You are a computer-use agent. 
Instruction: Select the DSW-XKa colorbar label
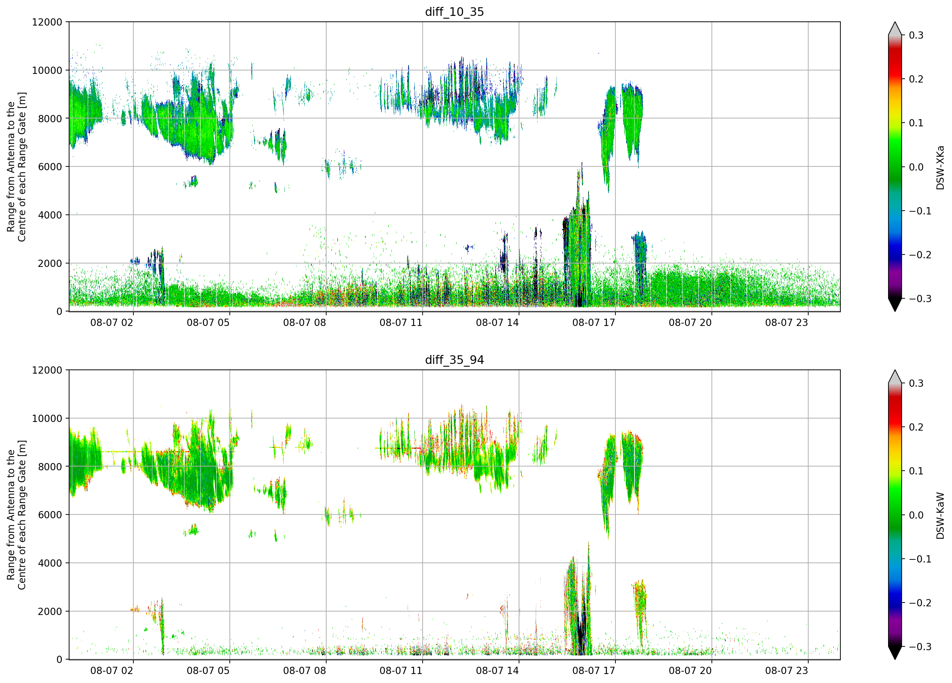(940, 167)
